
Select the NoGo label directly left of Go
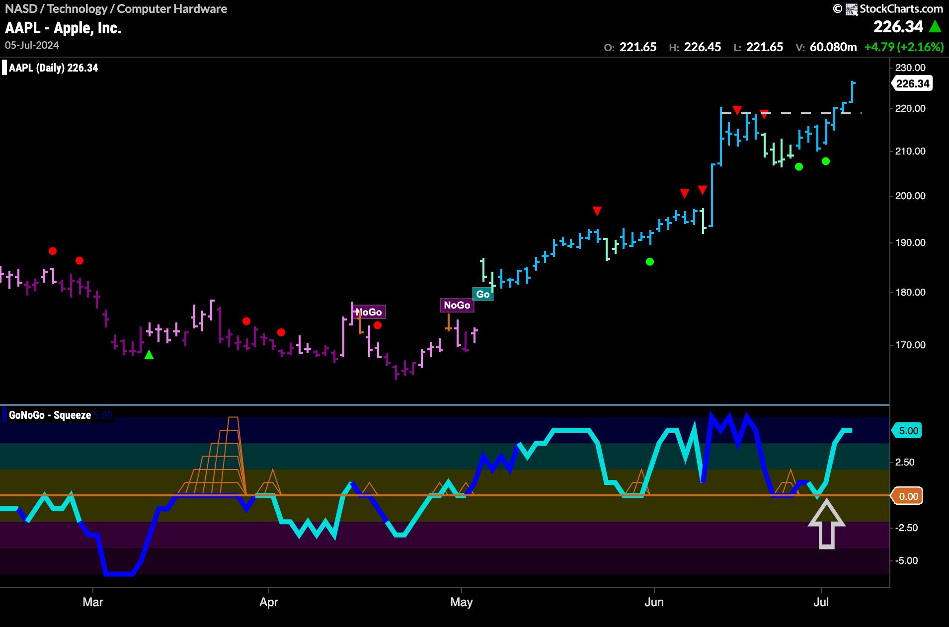(457, 305)
